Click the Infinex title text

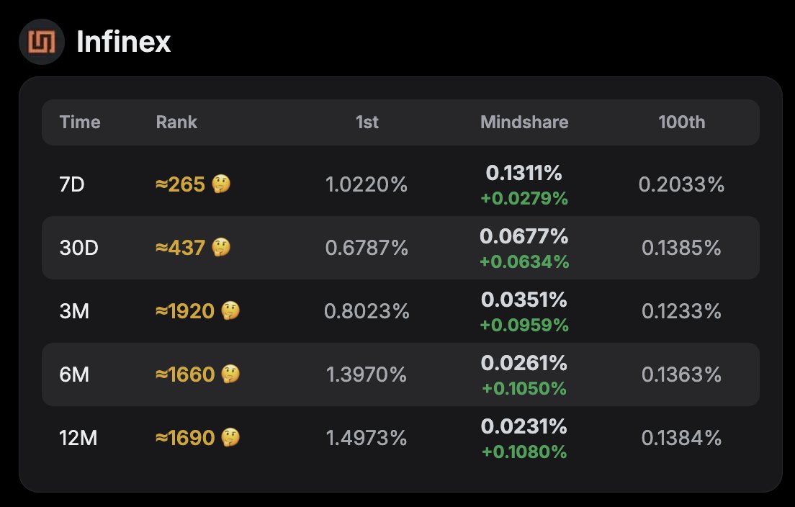[124, 42]
